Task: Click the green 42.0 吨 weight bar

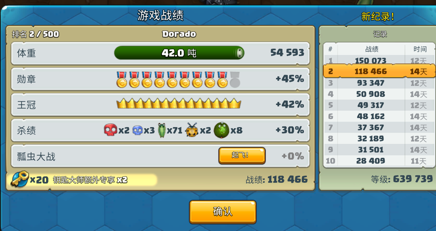Action: click(x=179, y=53)
